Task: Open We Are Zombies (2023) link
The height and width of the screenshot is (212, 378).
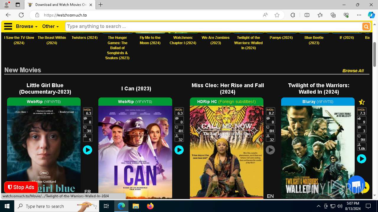Action: tap(216, 40)
